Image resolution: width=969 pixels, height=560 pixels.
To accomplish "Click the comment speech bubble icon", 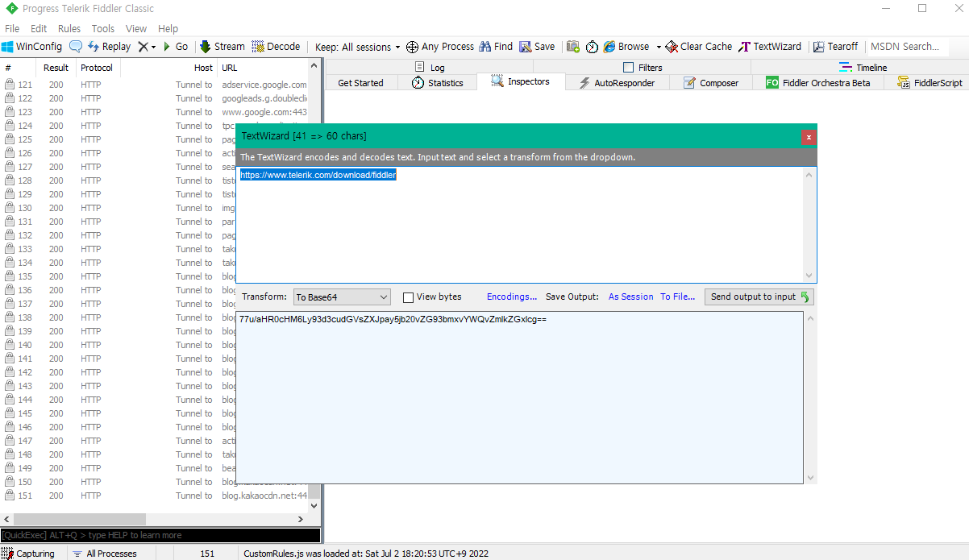I will 76,47.
